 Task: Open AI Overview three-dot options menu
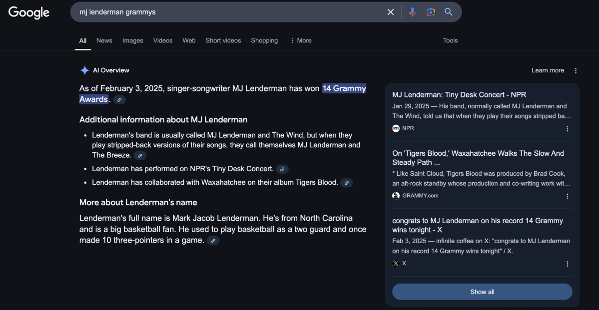(x=576, y=70)
